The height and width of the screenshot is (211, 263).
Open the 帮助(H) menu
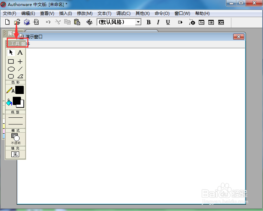point(202,13)
